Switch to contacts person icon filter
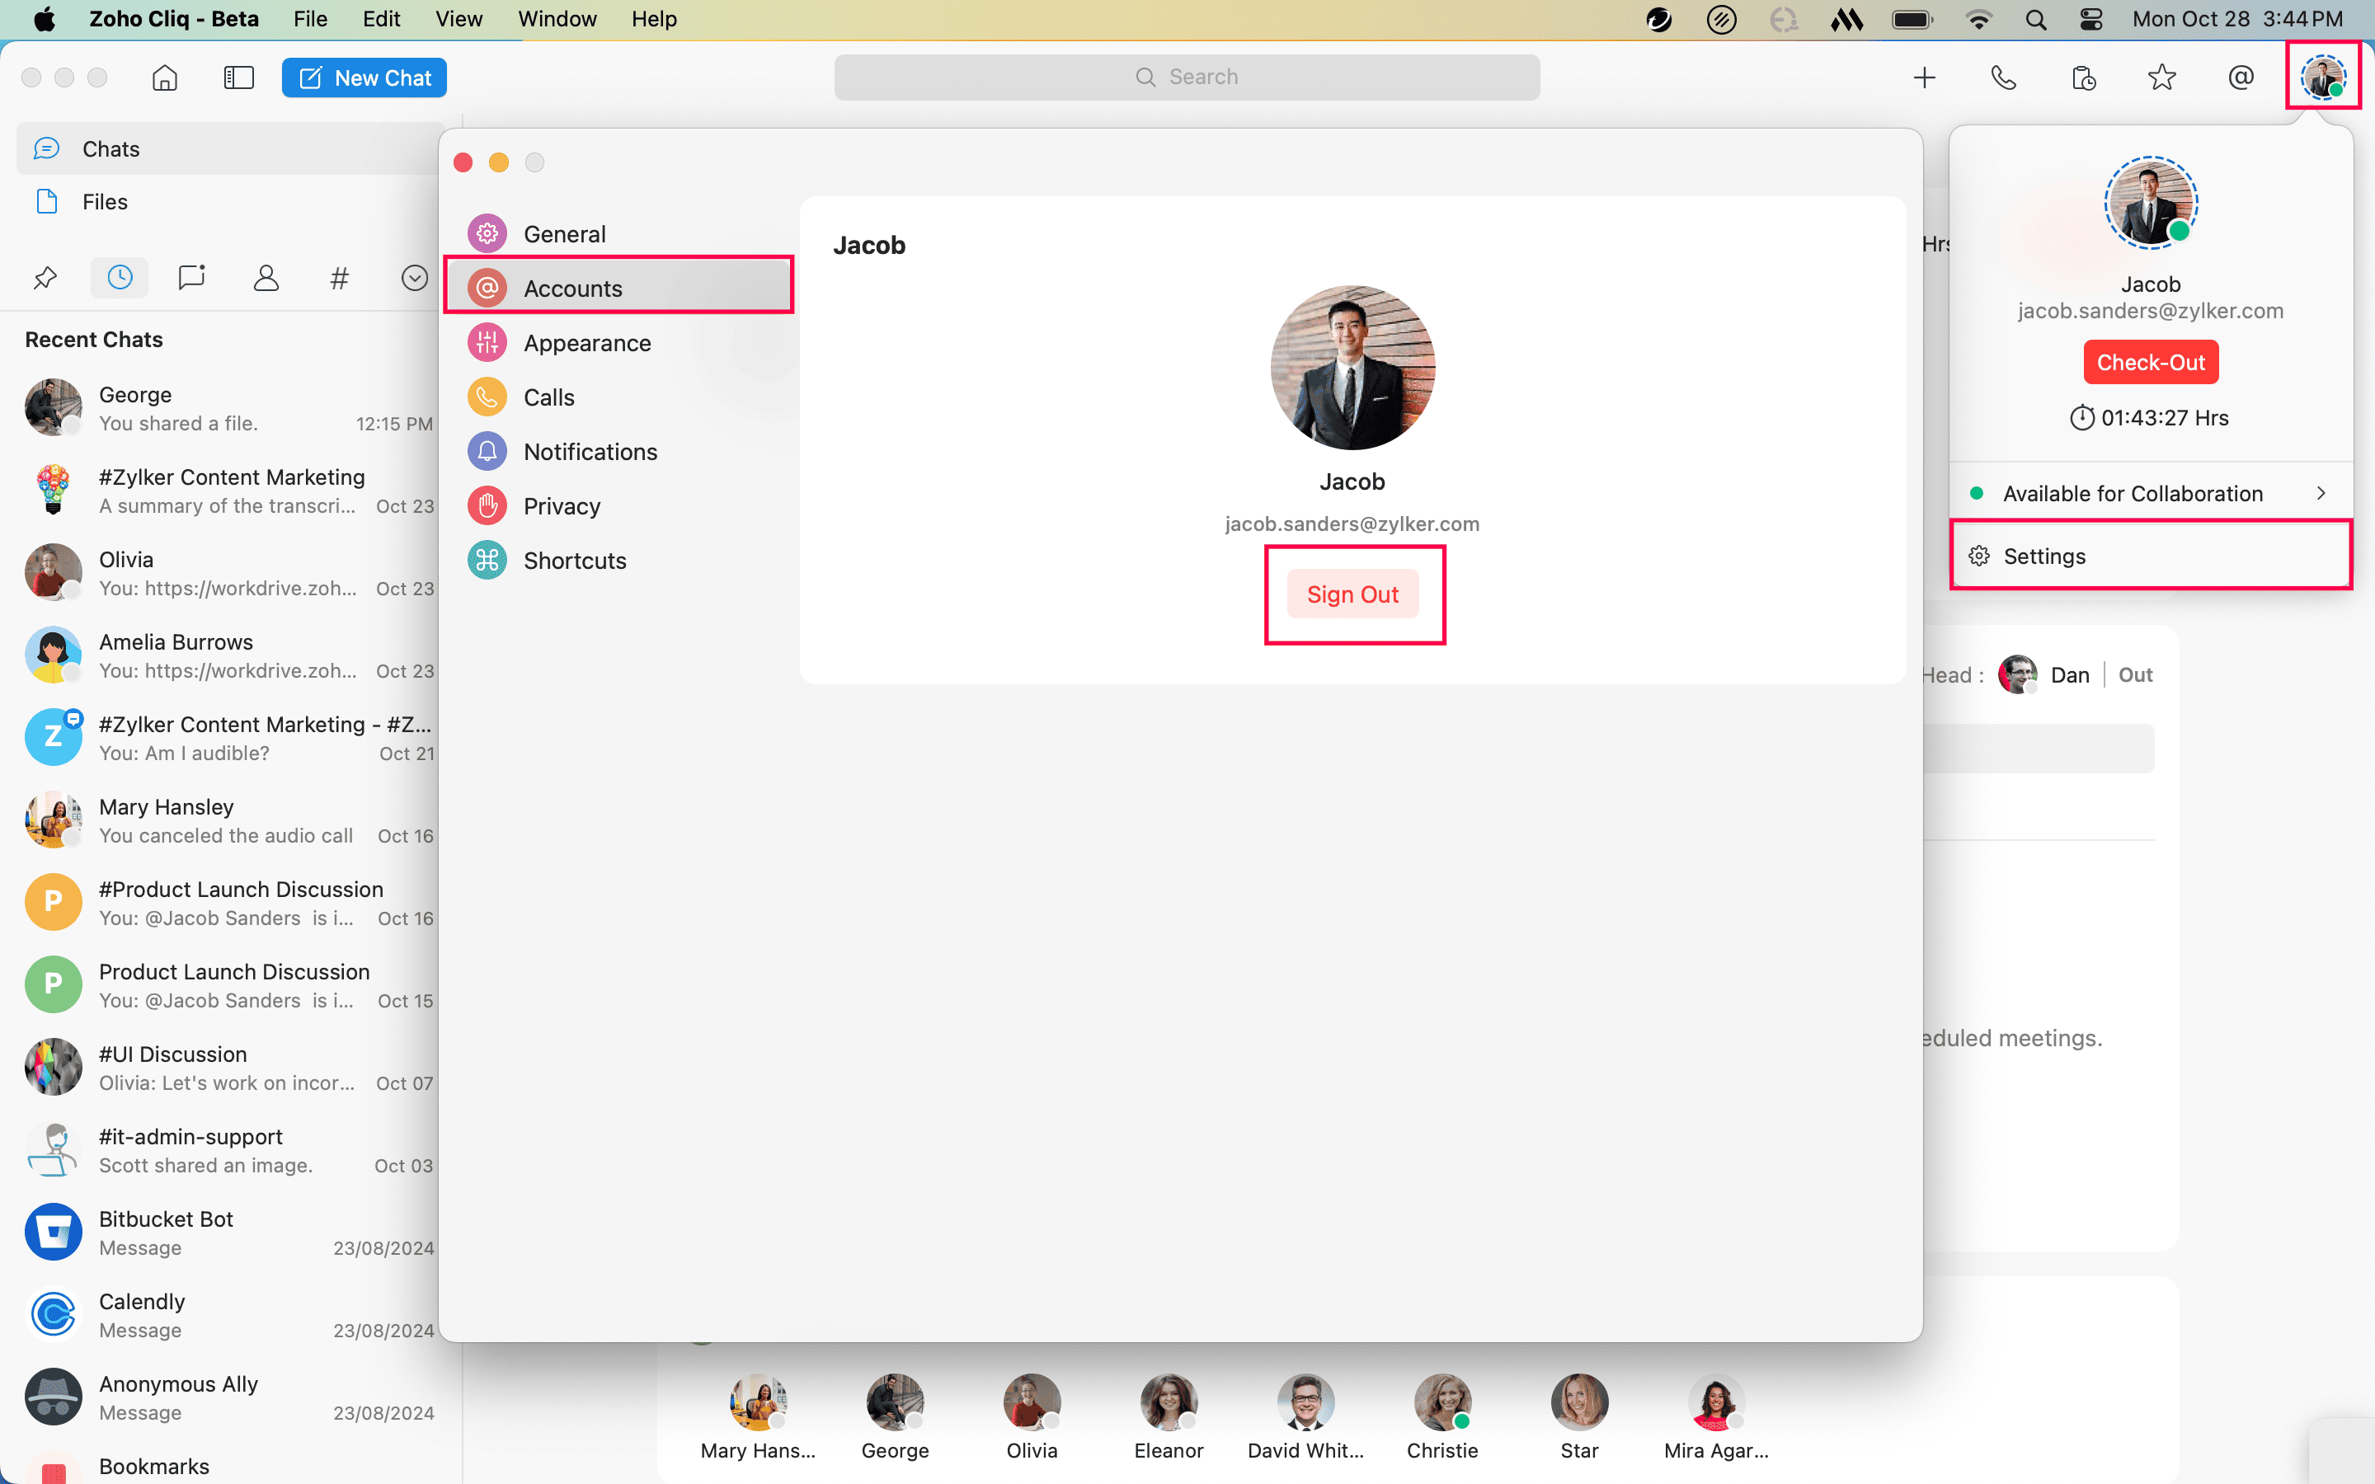 [x=266, y=279]
